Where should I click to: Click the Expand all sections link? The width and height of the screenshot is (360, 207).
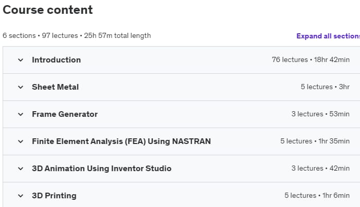click(x=328, y=36)
